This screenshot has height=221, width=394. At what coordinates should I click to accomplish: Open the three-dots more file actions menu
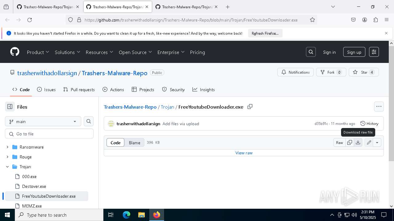click(x=379, y=107)
